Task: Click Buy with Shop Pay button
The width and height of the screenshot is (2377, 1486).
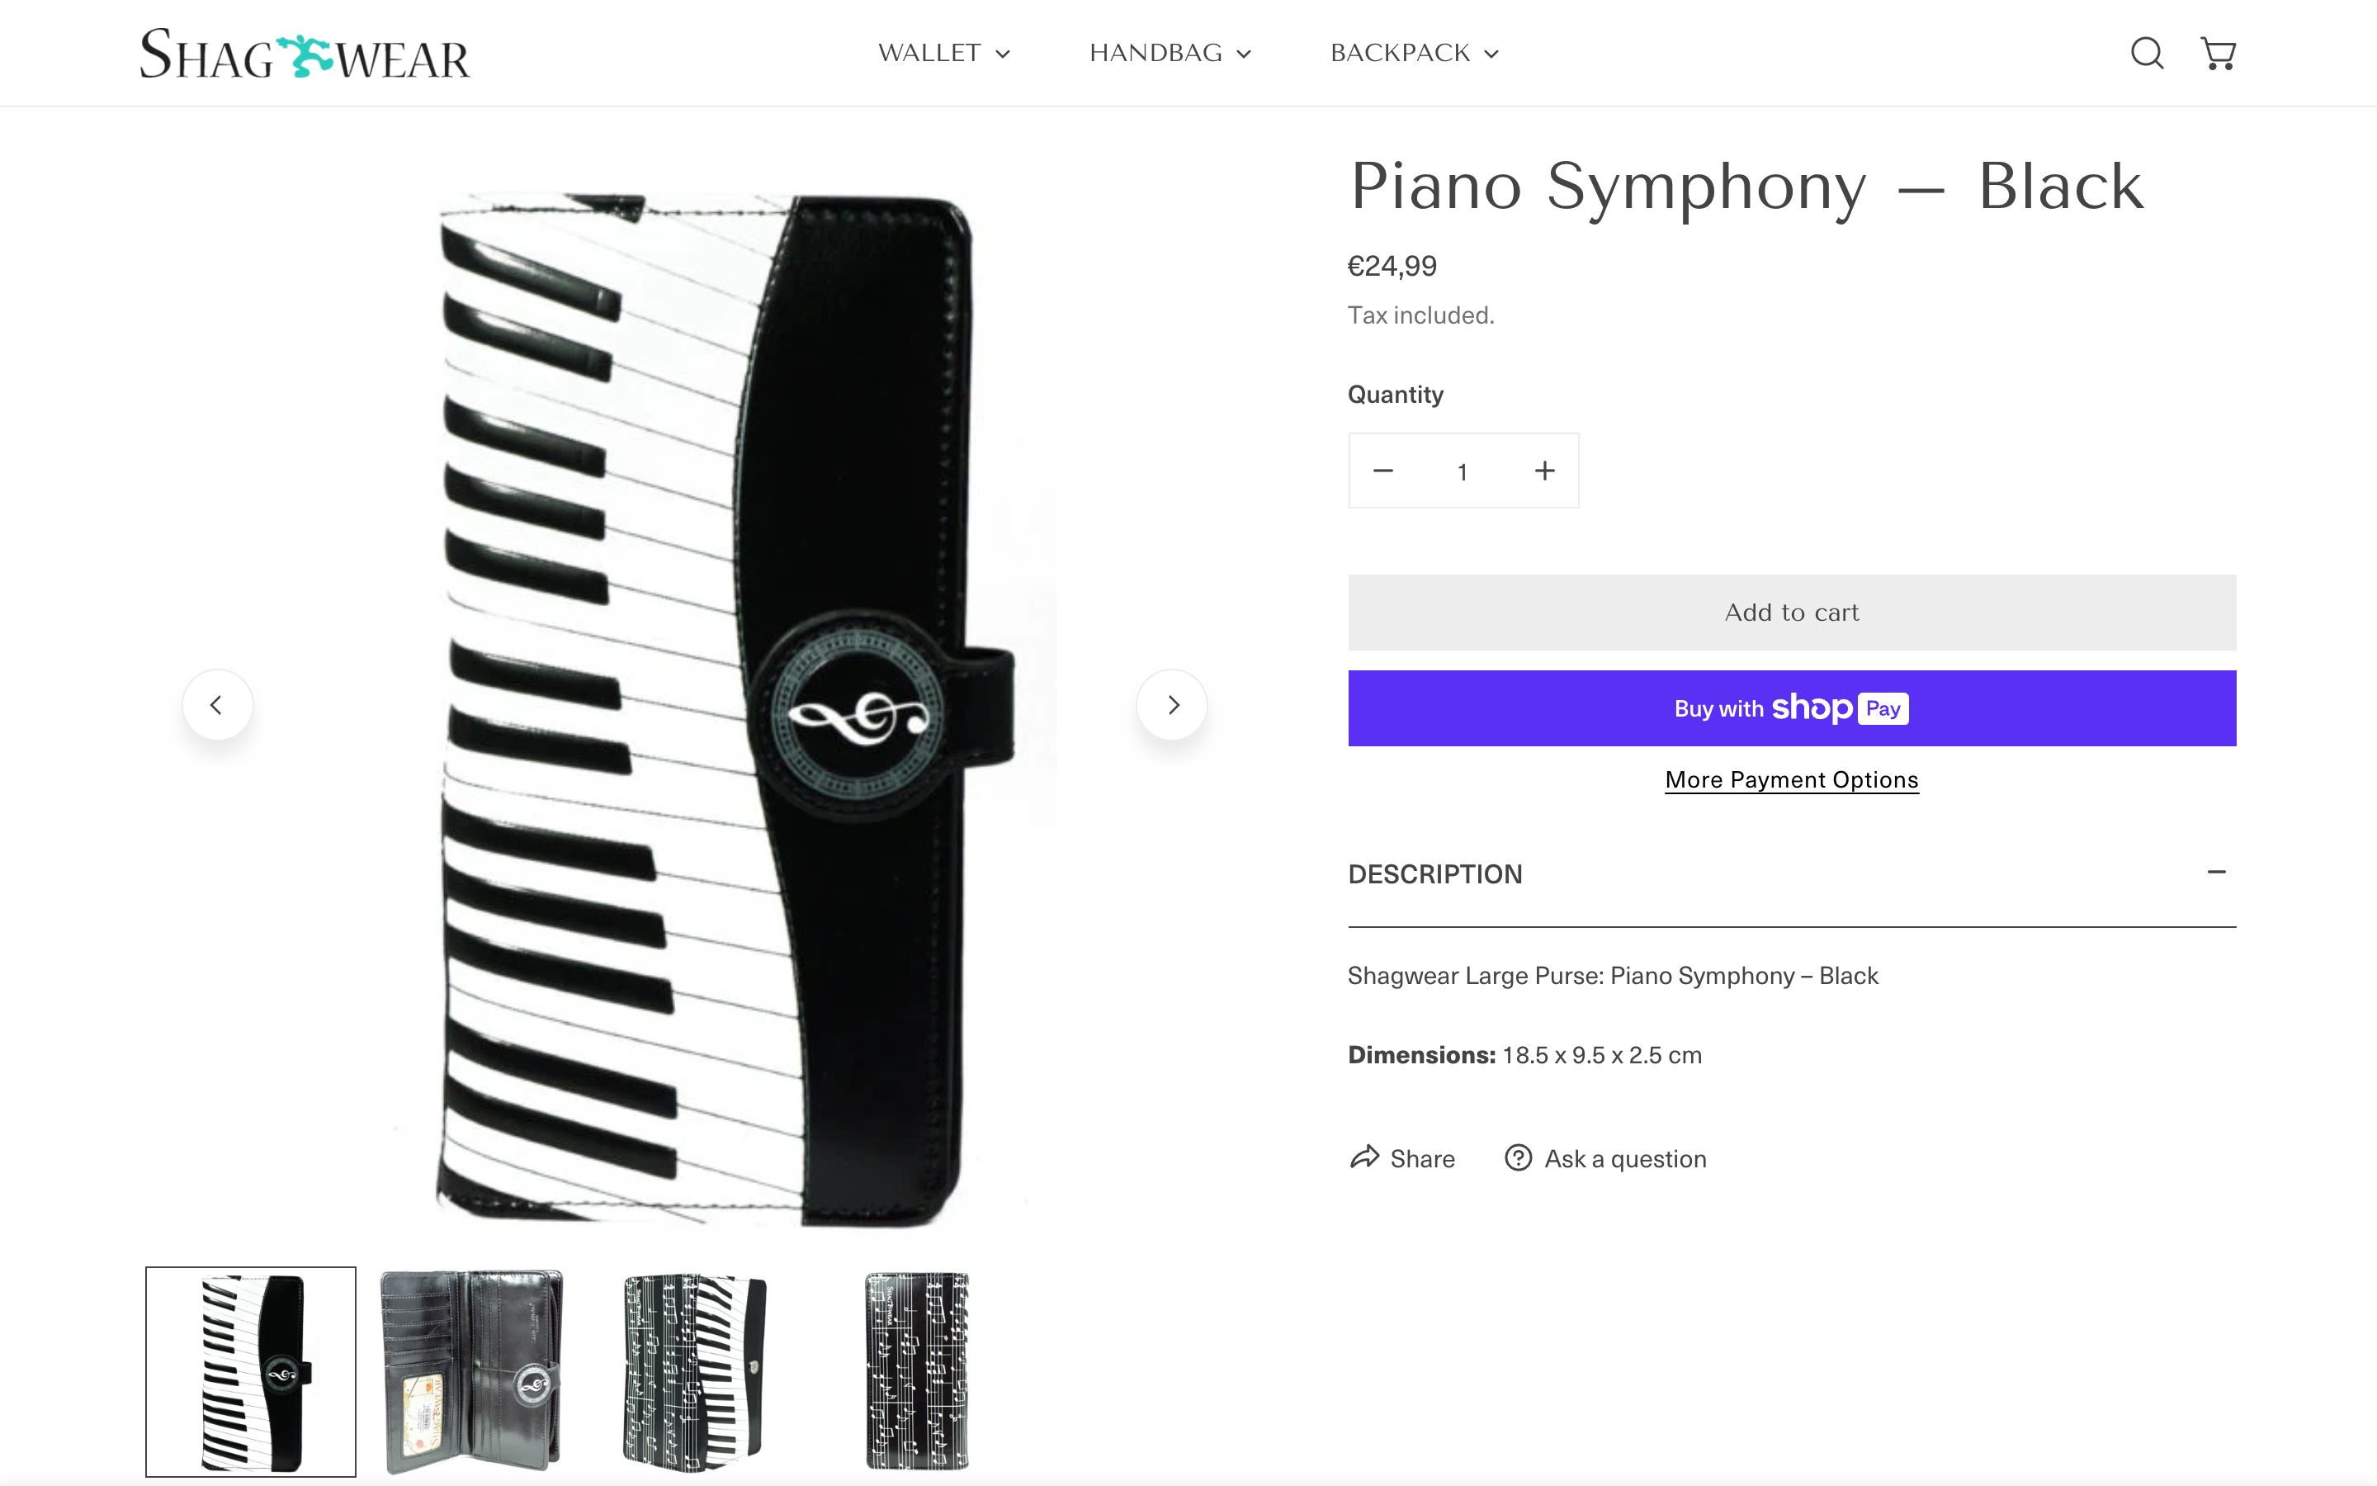Action: coord(1792,708)
